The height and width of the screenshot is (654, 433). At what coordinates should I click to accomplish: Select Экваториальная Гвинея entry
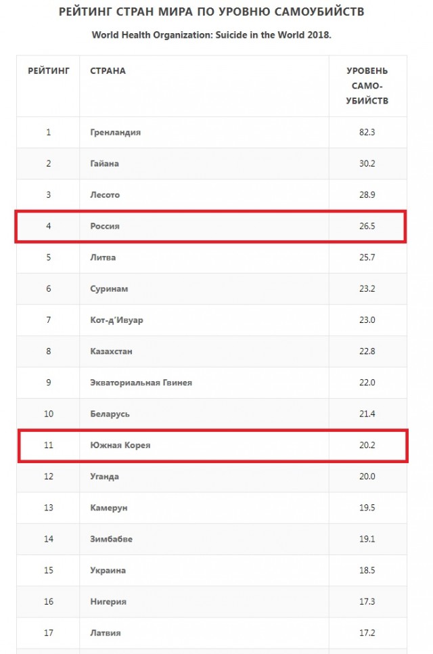tap(141, 383)
